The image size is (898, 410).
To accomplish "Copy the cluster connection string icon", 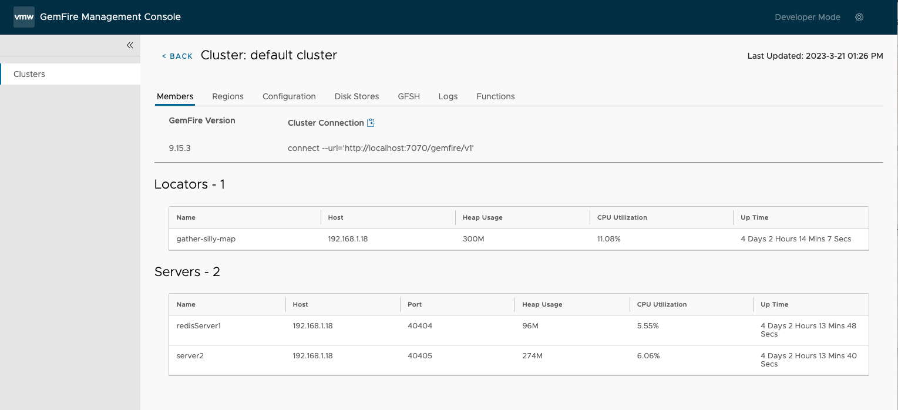I will click(371, 123).
